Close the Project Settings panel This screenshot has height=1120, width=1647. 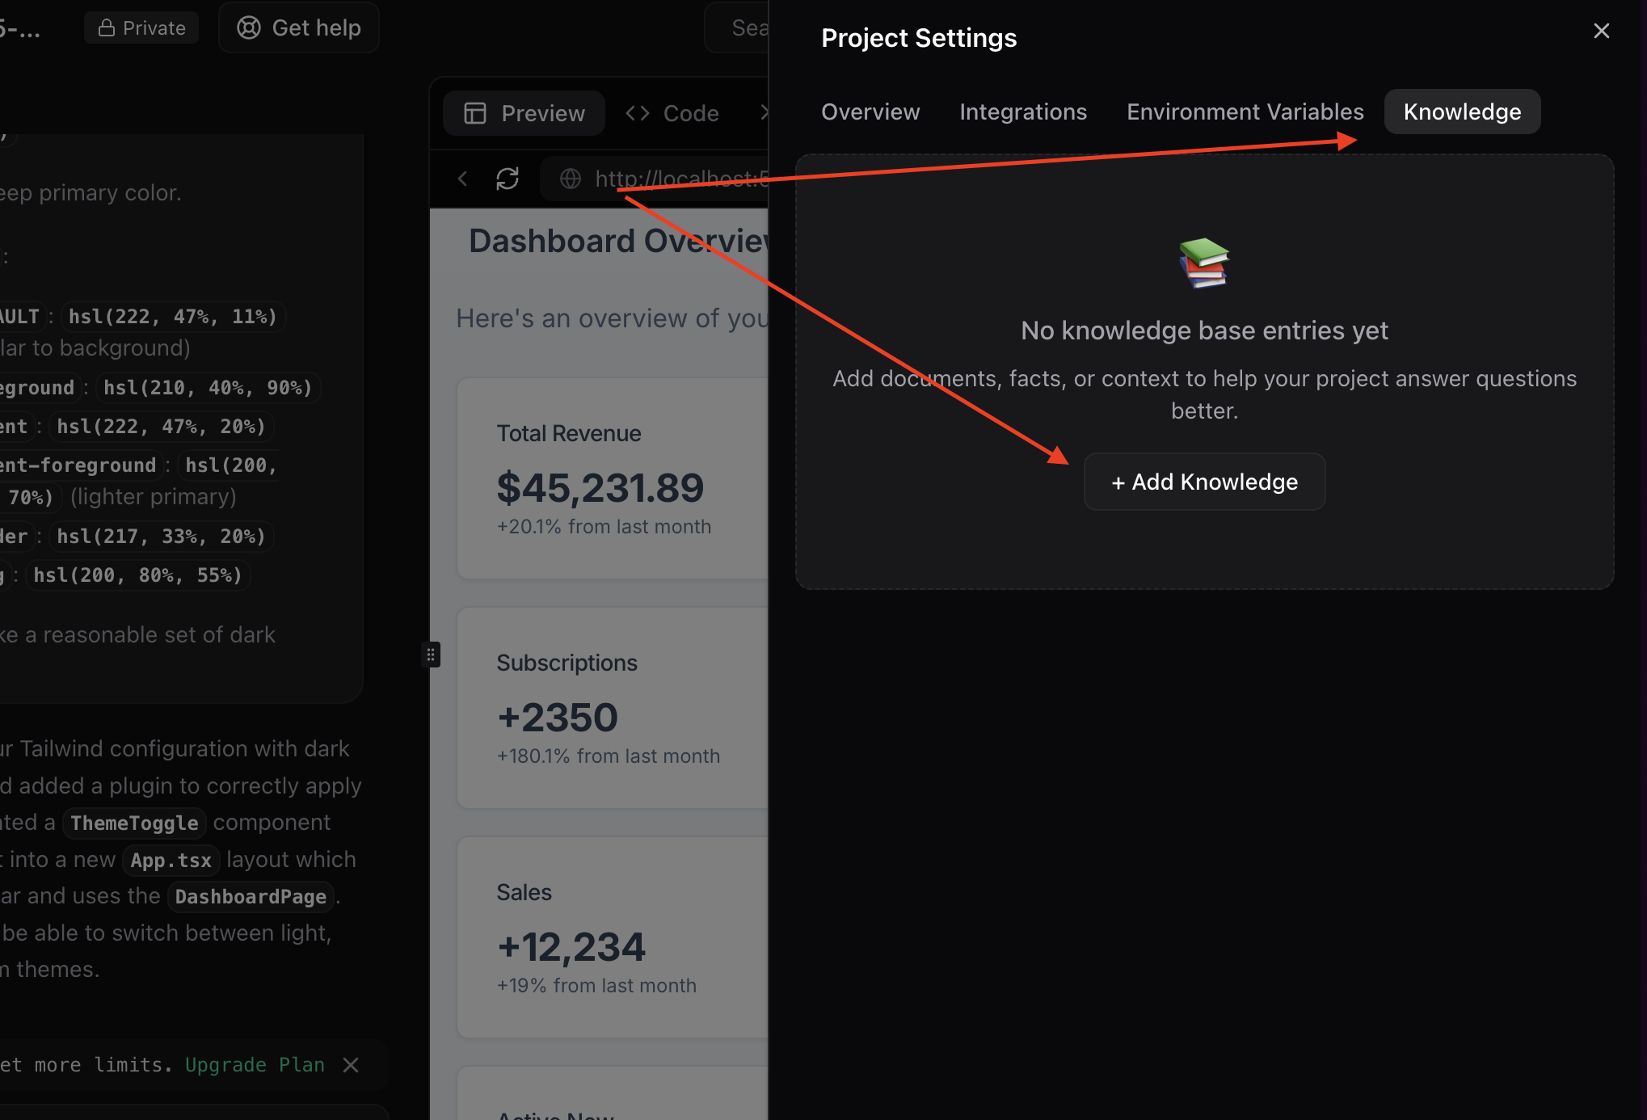(1601, 31)
